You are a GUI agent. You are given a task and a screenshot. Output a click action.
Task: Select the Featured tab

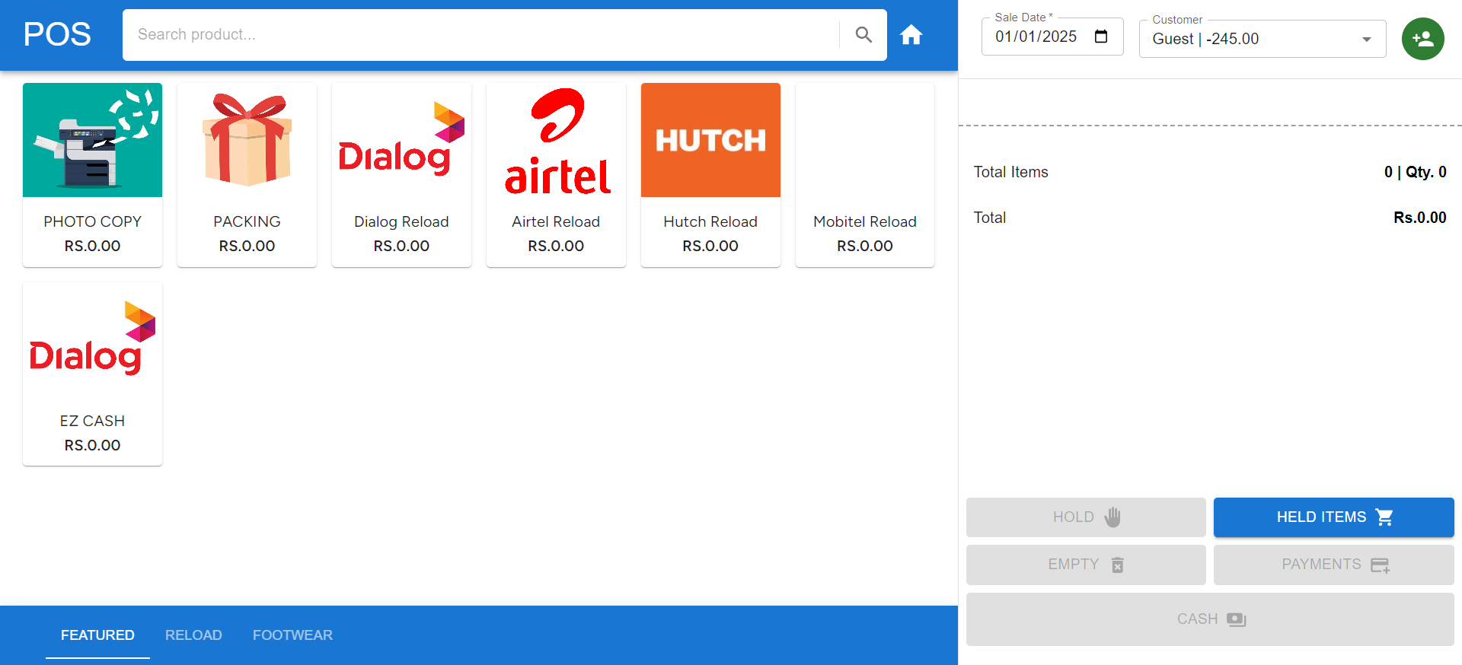pyautogui.click(x=97, y=635)
